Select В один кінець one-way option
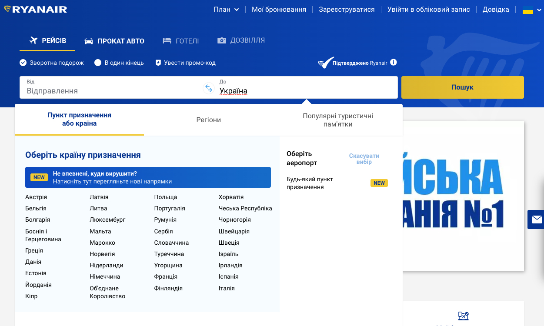The image size is (544, 326). (x=119, y=63)
